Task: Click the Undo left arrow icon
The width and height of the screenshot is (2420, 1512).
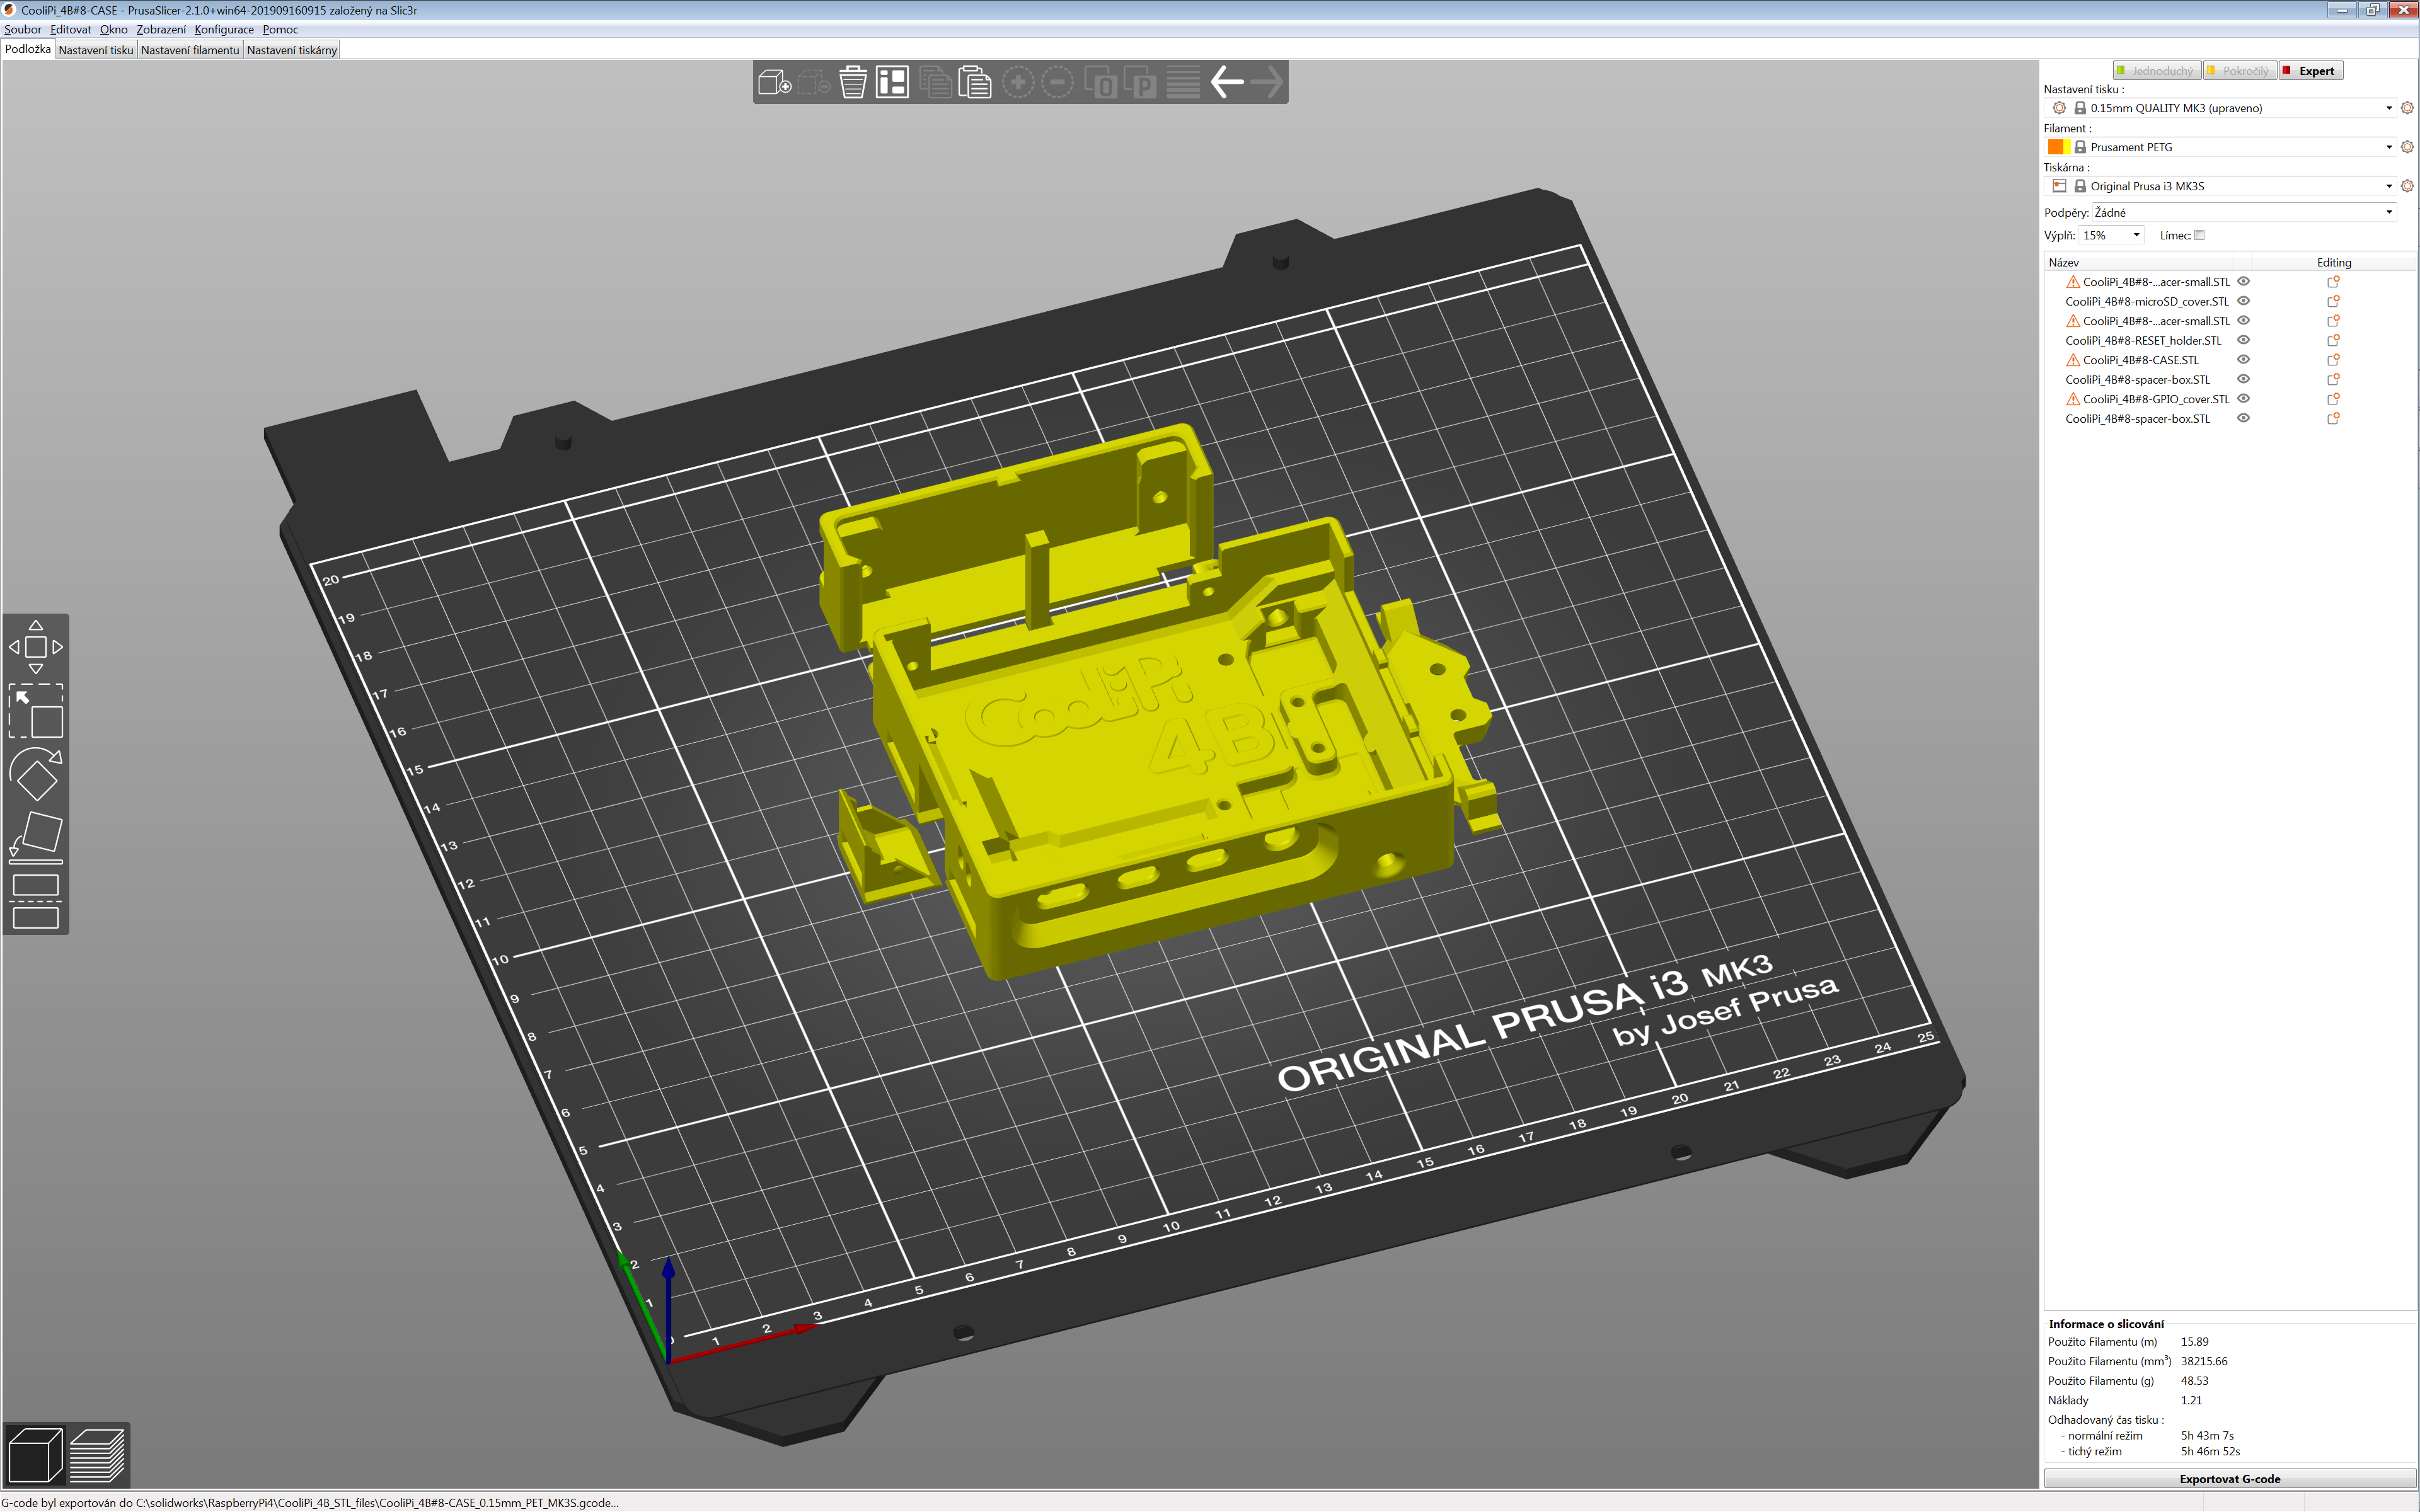Action: tap(1227, 82)
